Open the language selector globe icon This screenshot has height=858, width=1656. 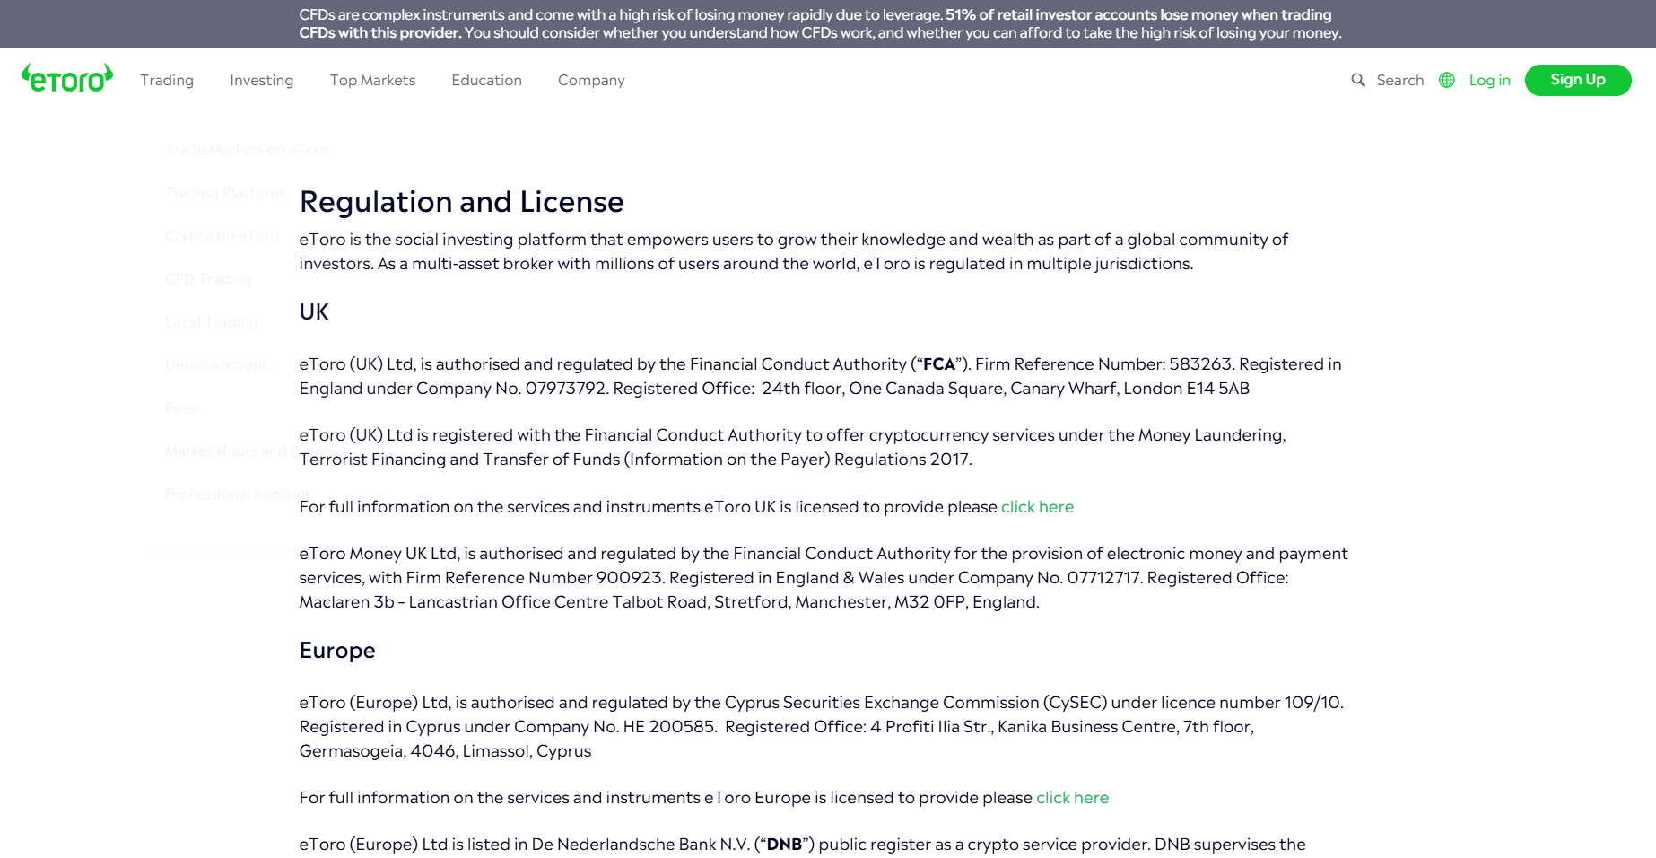pyautogui.click(x=1447, y=80)
